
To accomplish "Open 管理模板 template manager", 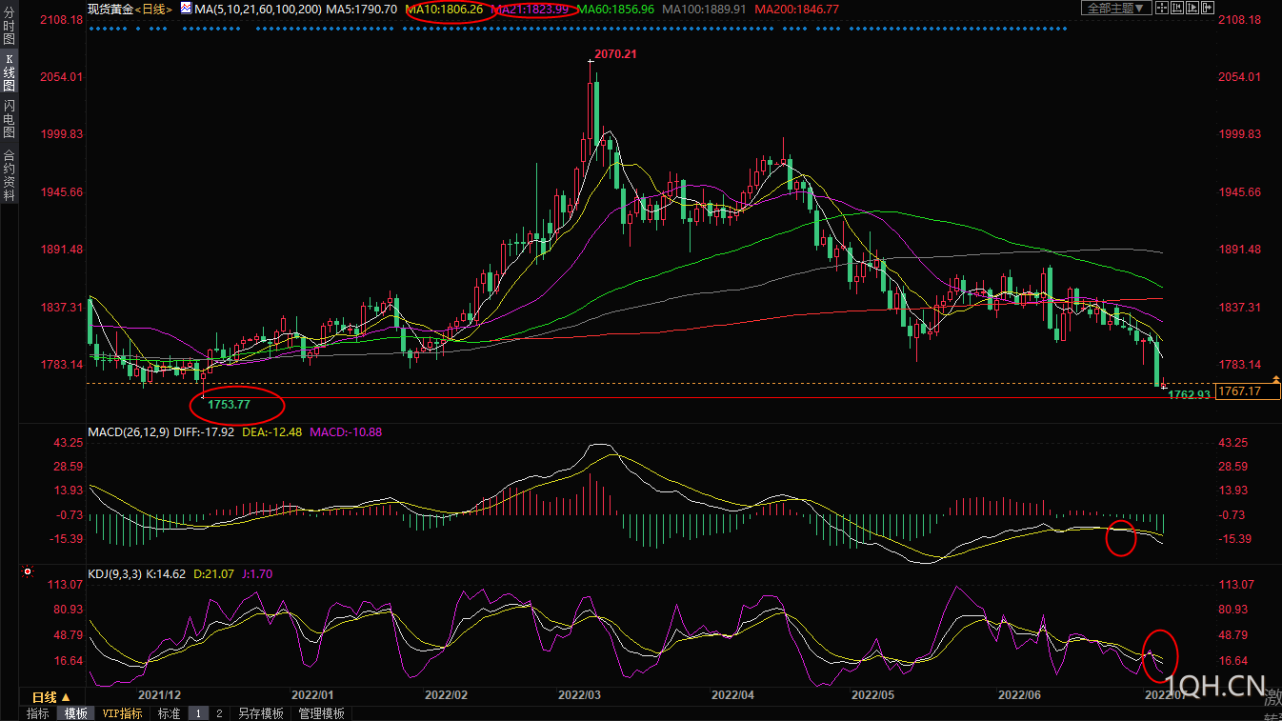I will pos(321,713).
